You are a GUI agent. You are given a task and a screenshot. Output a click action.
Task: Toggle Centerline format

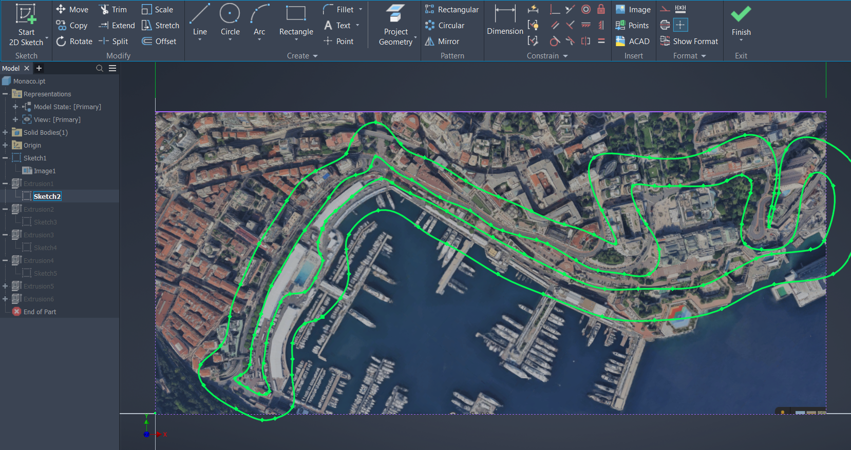(x=665, y=25)
